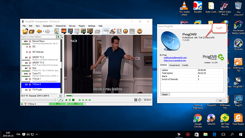
Task: Click the search or enter address field
Action: click(38, 37)
